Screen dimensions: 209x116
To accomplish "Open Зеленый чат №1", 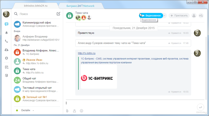I will pos(37,99).
